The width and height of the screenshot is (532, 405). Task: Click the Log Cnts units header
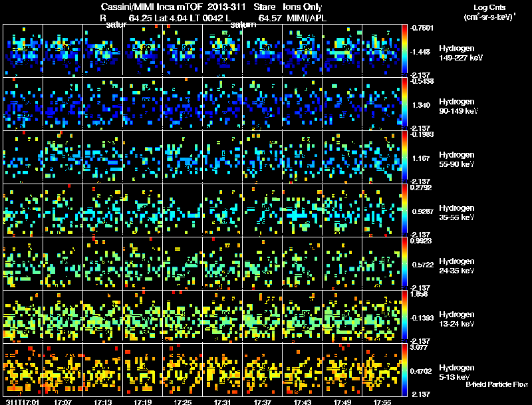coord(489,12)
